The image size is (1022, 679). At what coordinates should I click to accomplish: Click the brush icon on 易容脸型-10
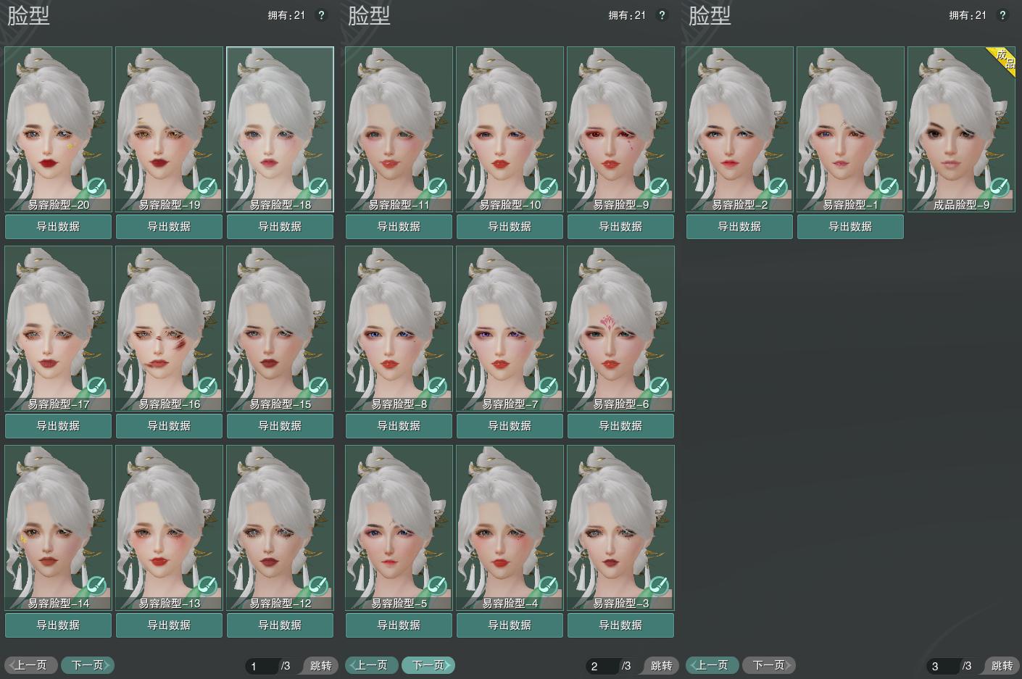click(x=548, y=188)
